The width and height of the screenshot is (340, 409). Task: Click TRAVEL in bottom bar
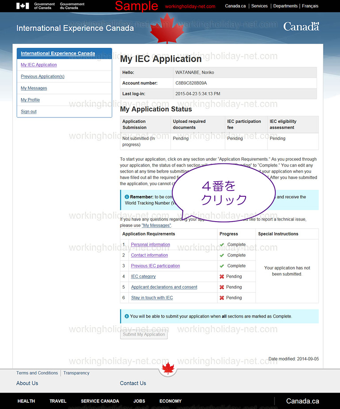click(58, 401)
